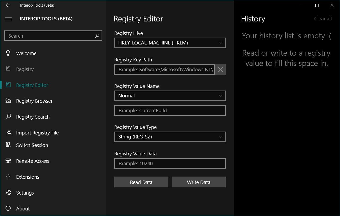Screen dimensions: 340x216
Task: Expand the Registry Hive dropdown
Action: tap(170, 43)
